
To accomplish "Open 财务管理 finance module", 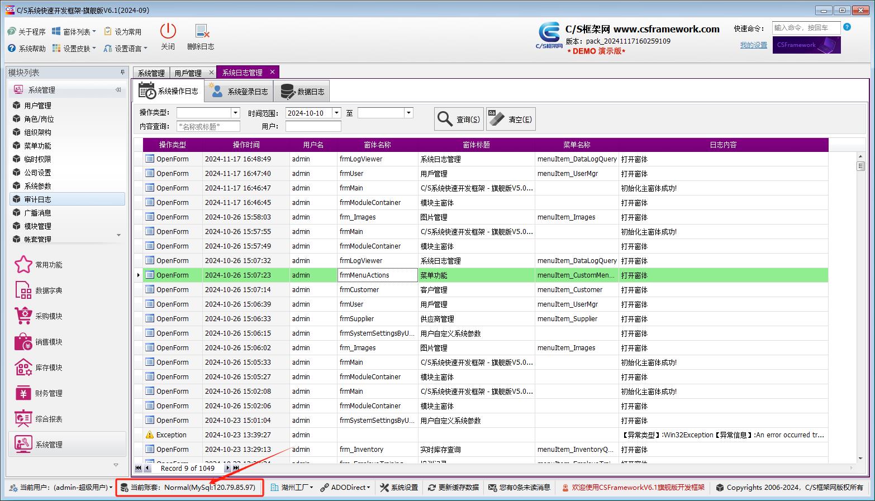I will coord(23,393).
